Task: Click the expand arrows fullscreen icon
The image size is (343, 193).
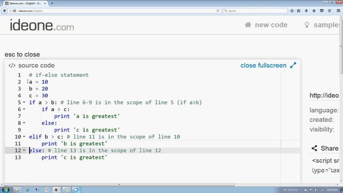Action: click(293, 65)
